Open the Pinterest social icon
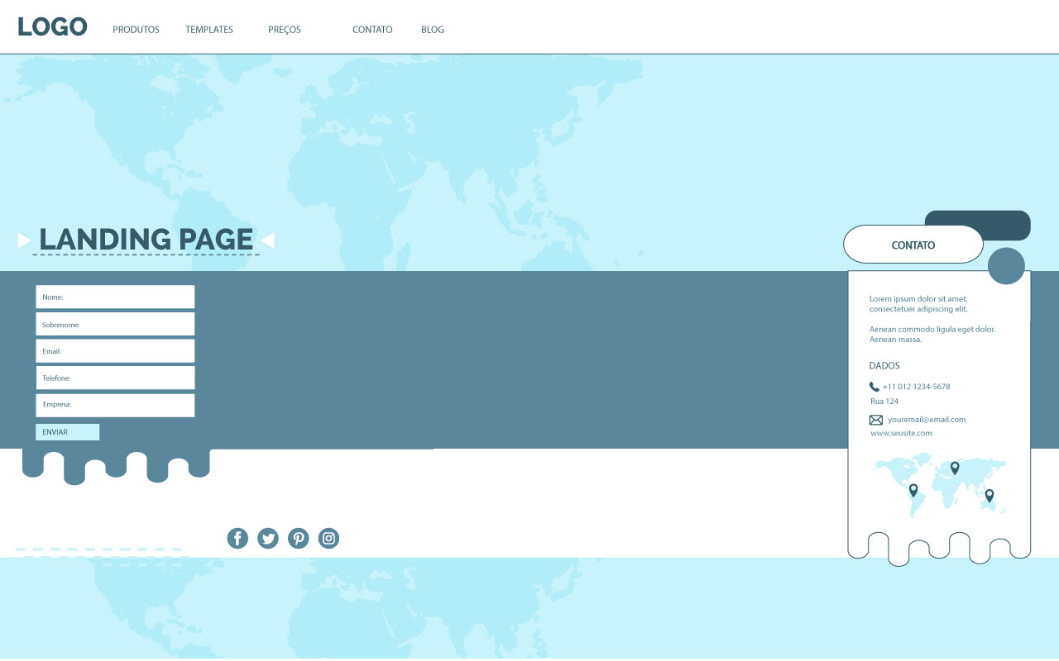Viewport: 1059px width, 661px height. 299,539
